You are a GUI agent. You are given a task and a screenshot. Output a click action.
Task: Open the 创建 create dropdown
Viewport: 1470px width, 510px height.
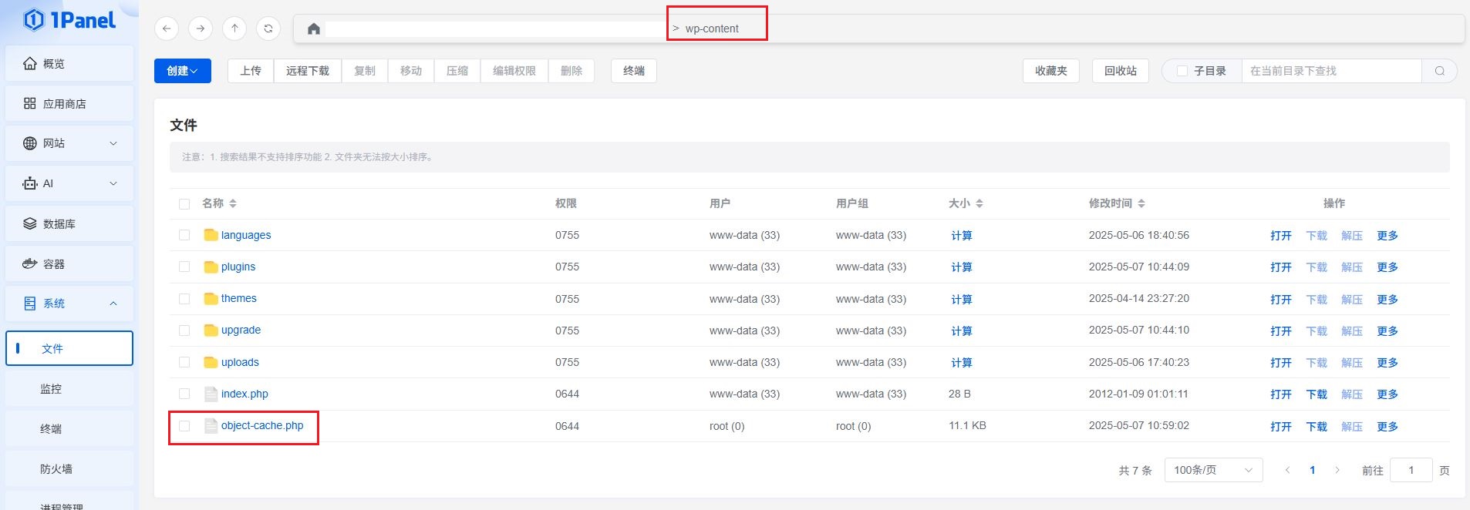[x=183, y=71]
